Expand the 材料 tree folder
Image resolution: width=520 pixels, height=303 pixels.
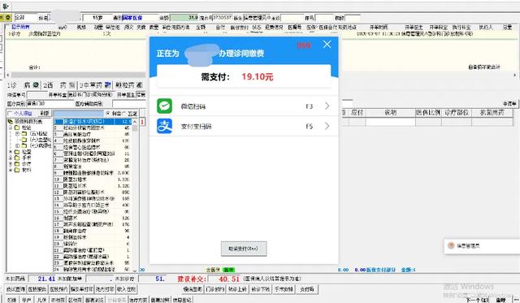click(11, 171)
